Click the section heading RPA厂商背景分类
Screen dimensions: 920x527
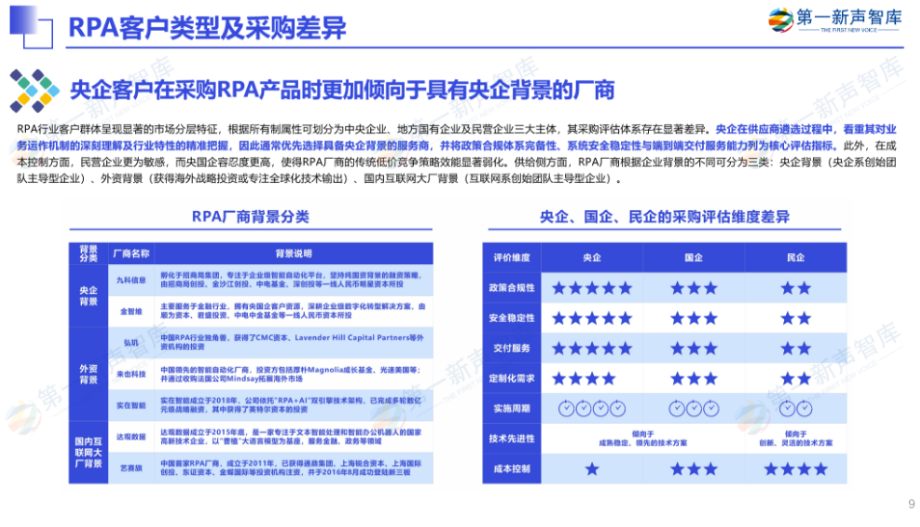pyautogui.click(x=251, y=217)
